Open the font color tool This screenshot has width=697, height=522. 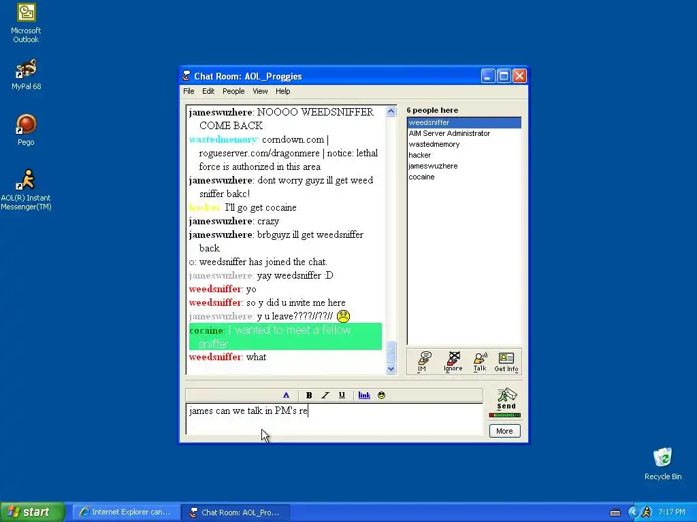click(x=286, y=395)
